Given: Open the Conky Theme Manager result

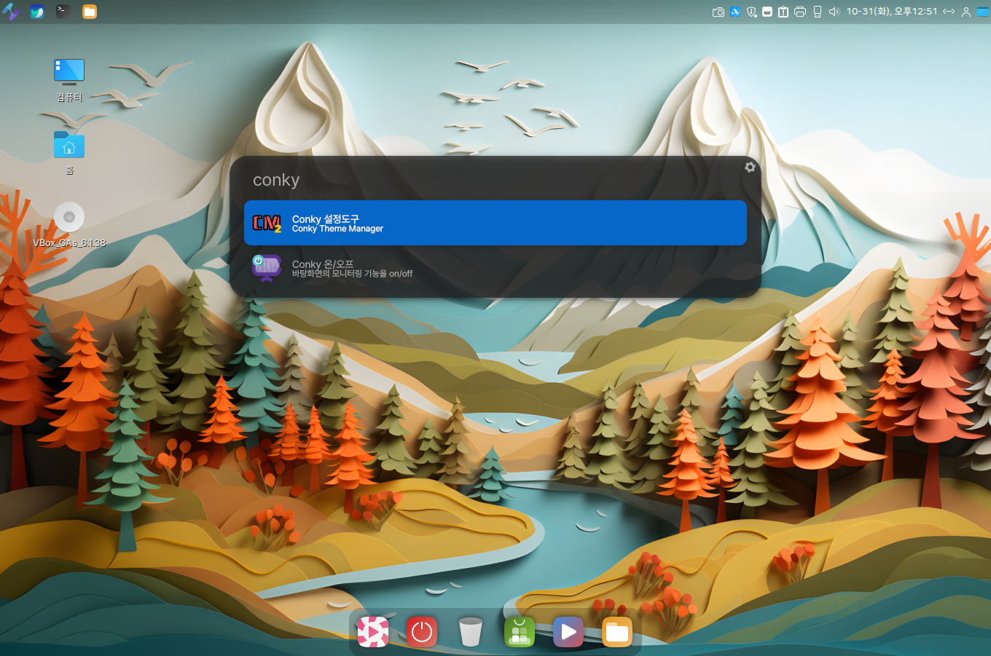Looking at the screenshot, I should (x=495, y=223).
